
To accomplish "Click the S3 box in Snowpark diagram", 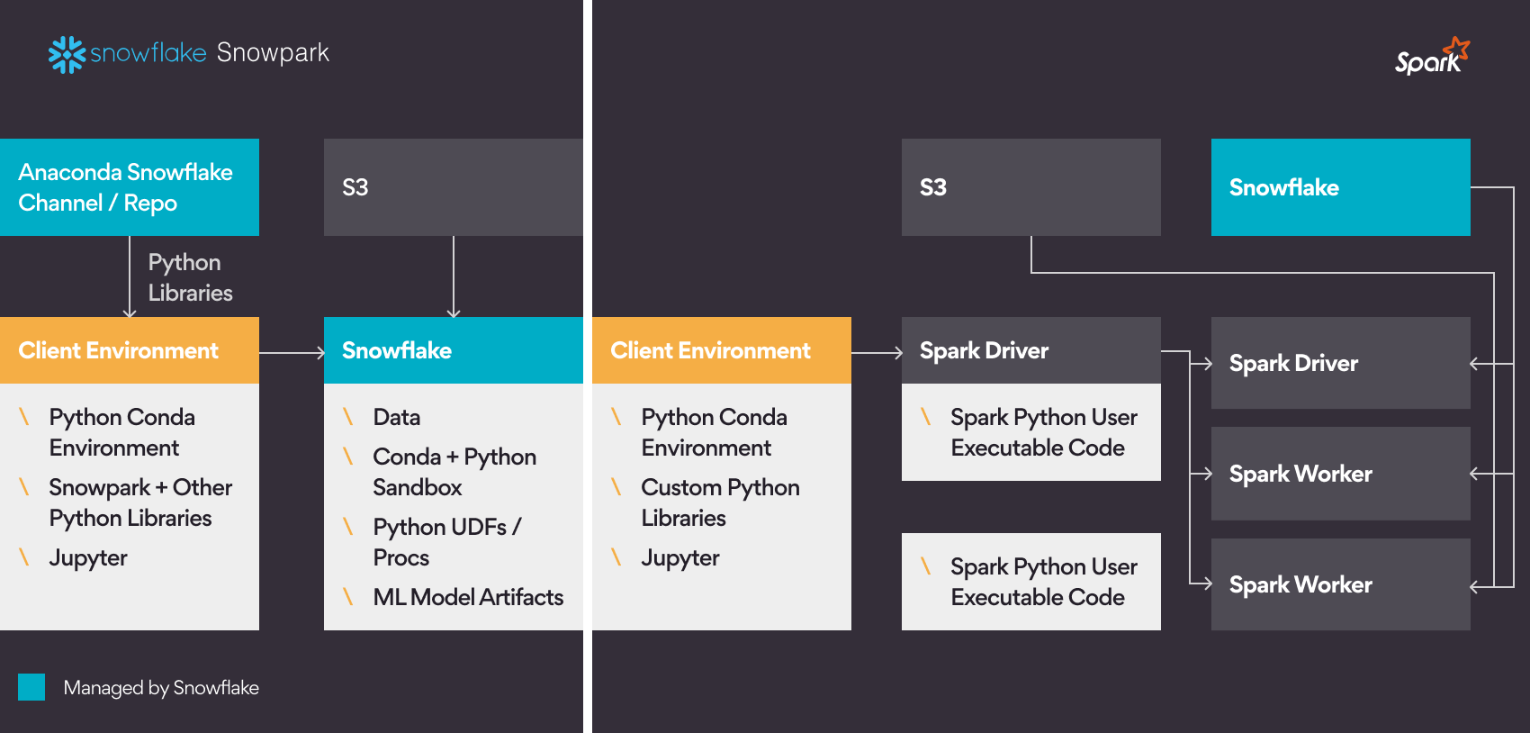I will [453, 187].
